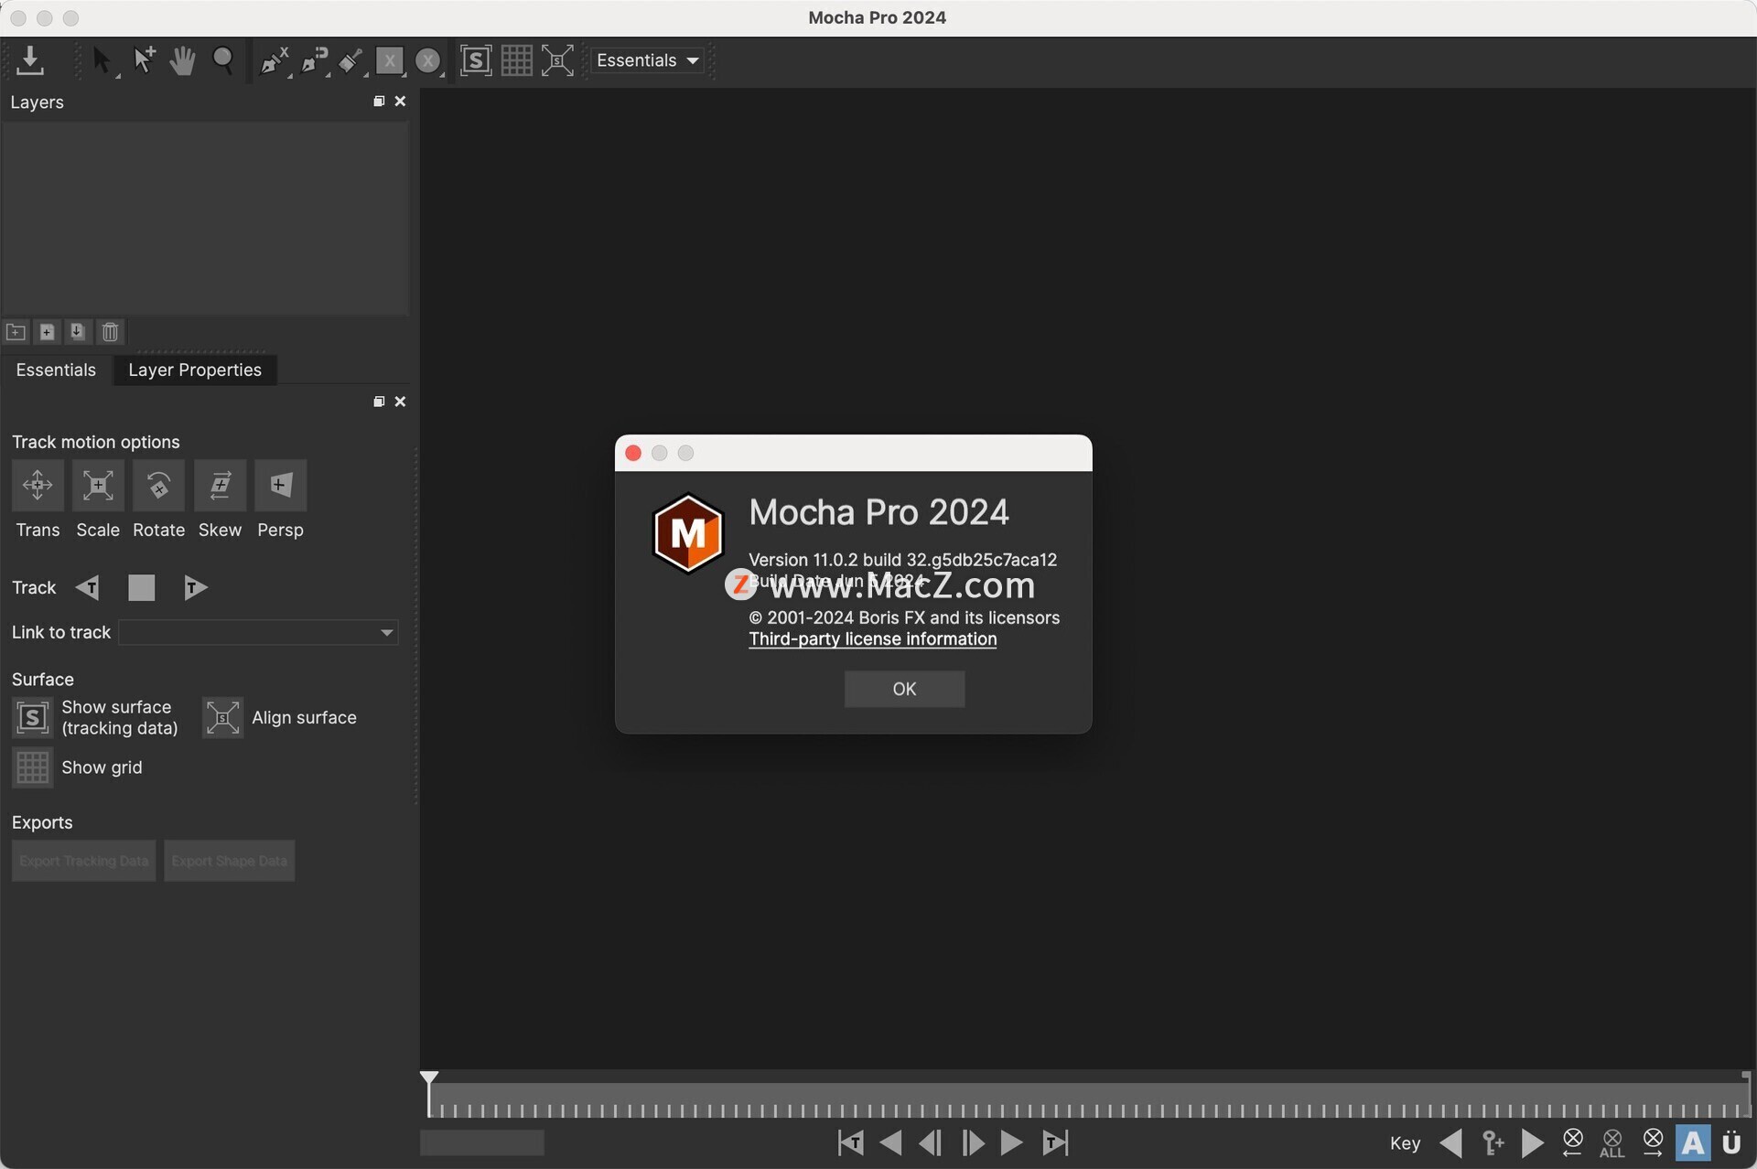Open Third-party license information link
This screenshot has height=1169, width=1757.
click(873, 639)
